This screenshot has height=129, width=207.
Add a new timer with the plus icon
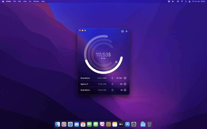[127, 31]
